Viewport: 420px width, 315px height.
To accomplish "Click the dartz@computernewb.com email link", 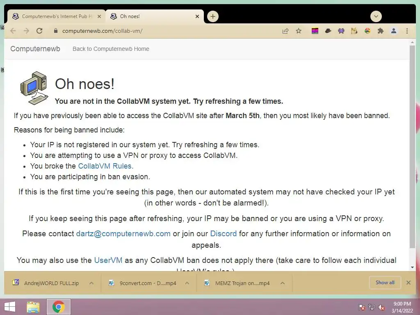I will click(x=123, y=233).
